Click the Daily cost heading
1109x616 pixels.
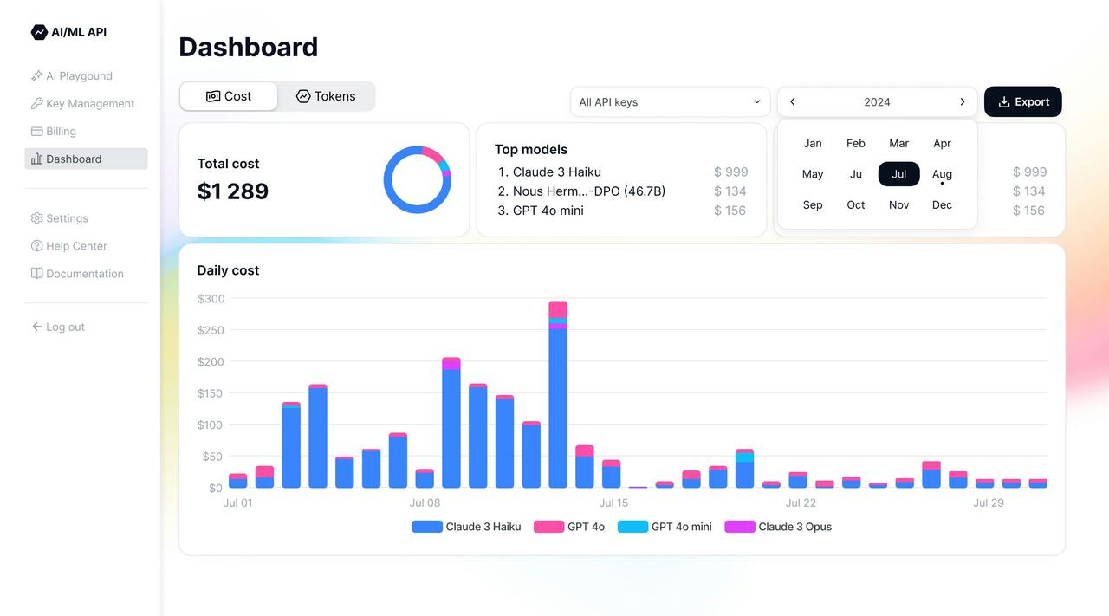(x=228, y=270)
